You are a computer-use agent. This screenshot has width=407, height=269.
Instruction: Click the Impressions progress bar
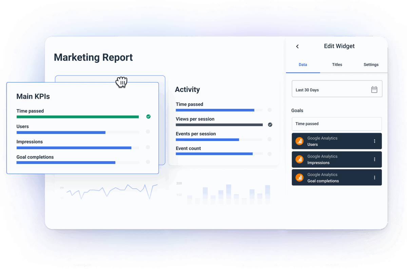coord(74,147)
